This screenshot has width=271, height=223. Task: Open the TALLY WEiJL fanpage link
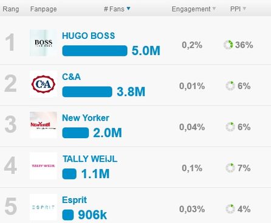coord(90,159)
